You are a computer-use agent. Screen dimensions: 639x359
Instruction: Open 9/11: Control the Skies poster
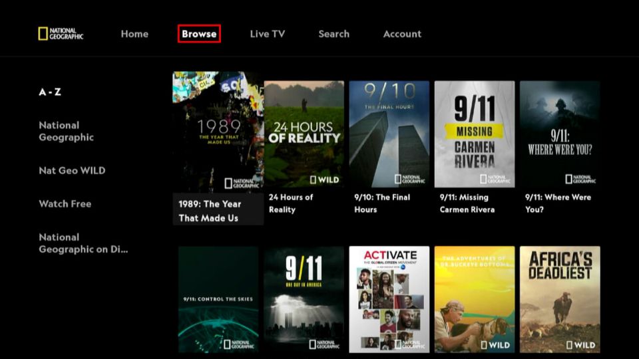218,299
